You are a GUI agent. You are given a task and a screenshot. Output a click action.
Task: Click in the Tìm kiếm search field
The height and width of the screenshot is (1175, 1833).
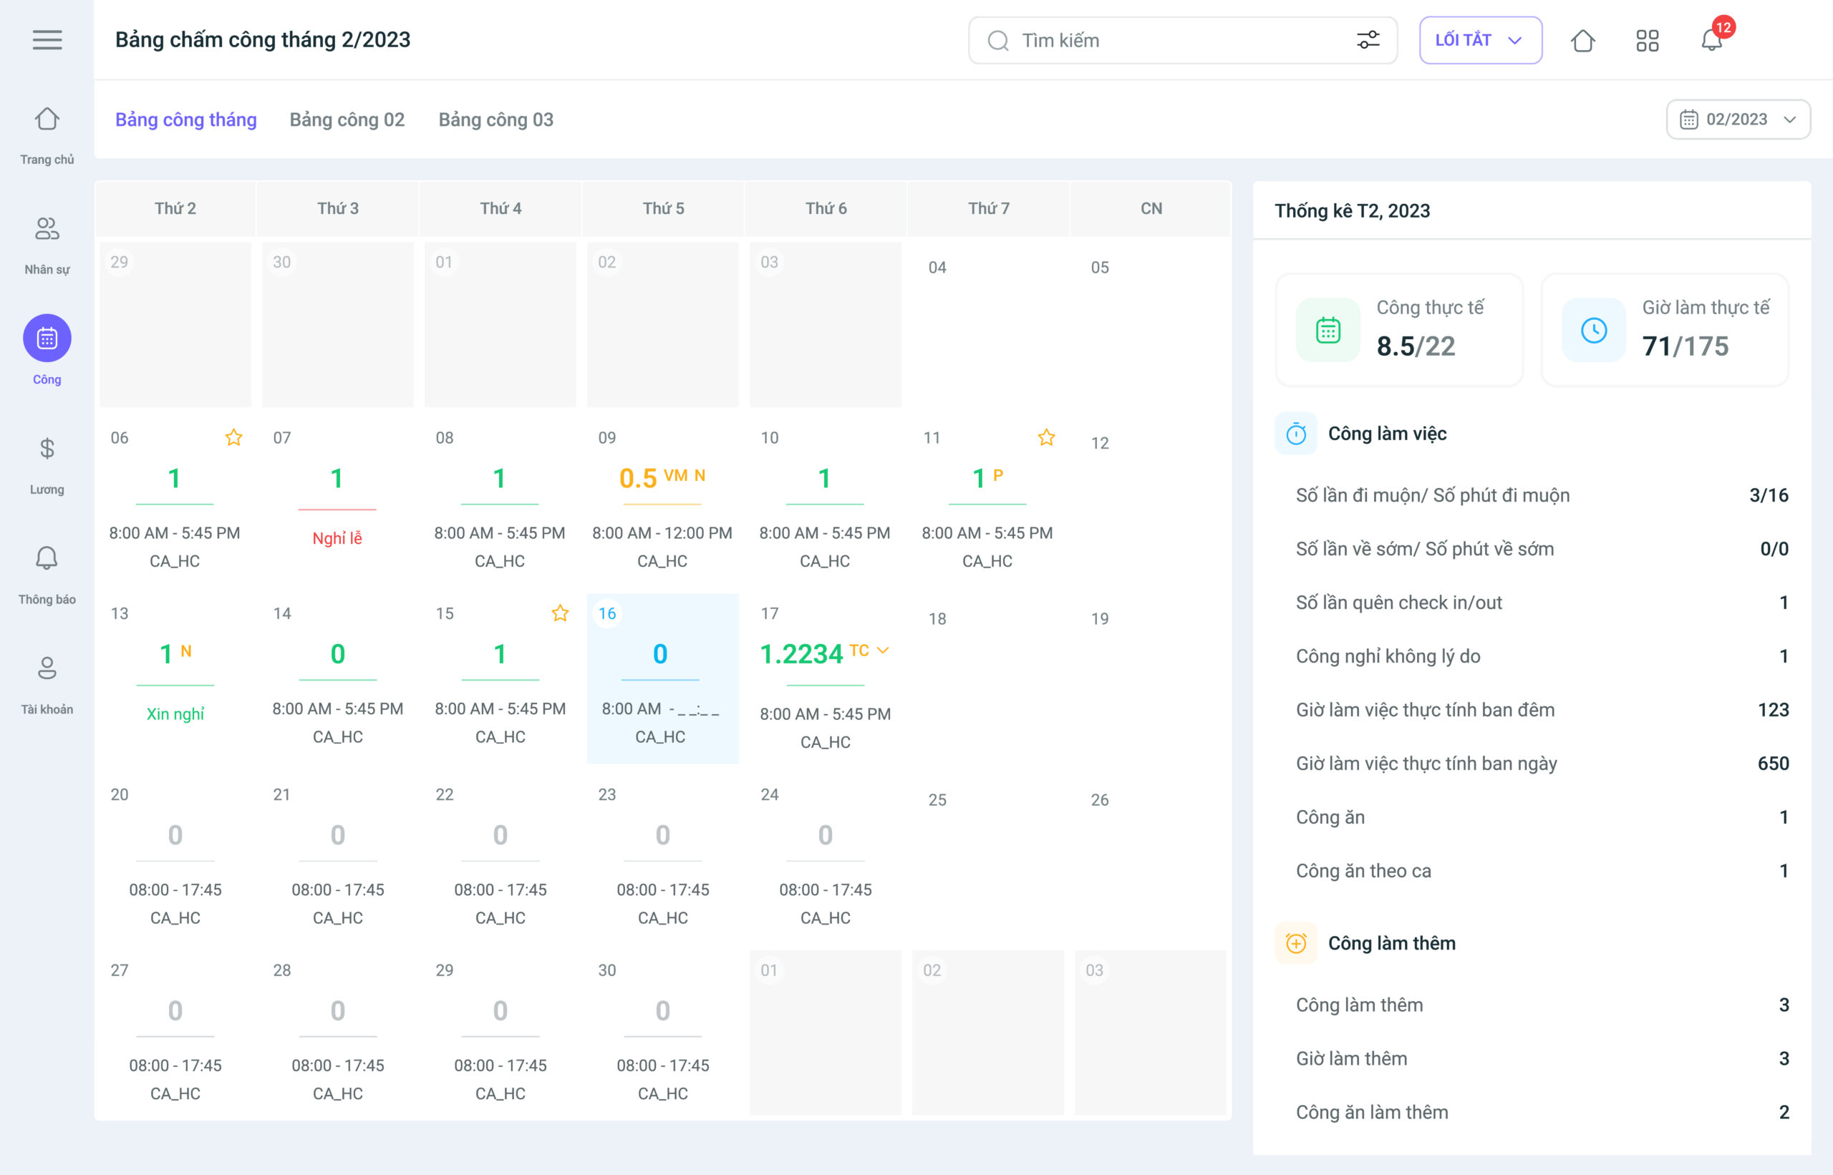tap(1176, 41)
